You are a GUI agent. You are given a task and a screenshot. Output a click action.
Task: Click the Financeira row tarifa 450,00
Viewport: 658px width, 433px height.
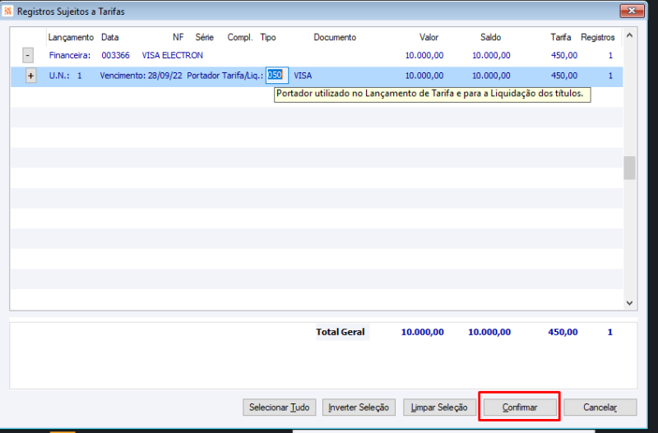click(564, 55)
